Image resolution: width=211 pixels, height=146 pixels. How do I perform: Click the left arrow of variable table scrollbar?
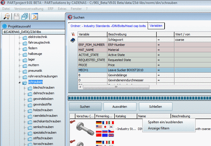[x=80, y=87]
